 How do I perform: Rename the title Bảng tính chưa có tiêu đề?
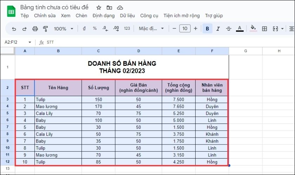[x=54, y=7]
